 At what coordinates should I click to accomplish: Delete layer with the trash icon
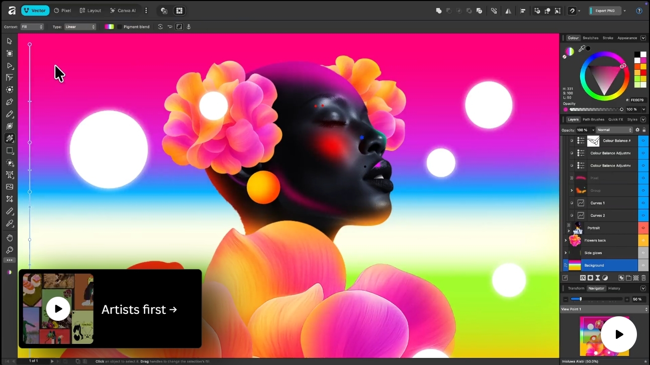644,278
